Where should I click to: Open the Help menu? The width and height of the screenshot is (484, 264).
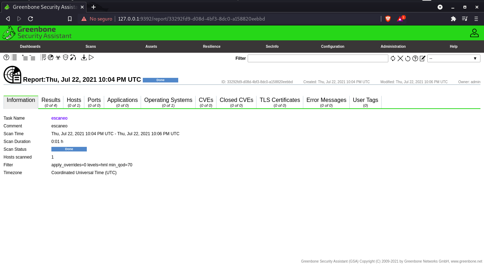(454, 46)
